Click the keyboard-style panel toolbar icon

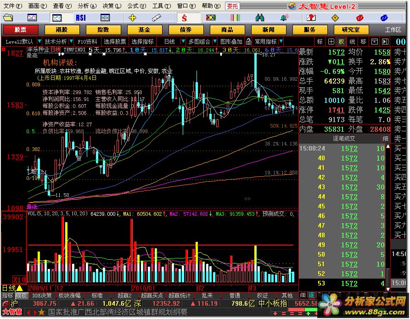(x=105, y=18)
